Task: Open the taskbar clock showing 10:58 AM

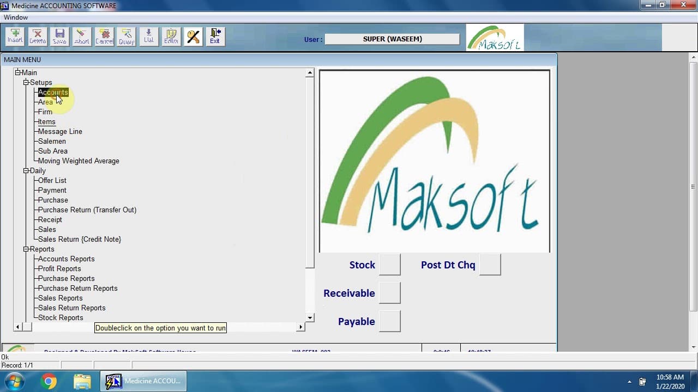Action: pos(670,381)
